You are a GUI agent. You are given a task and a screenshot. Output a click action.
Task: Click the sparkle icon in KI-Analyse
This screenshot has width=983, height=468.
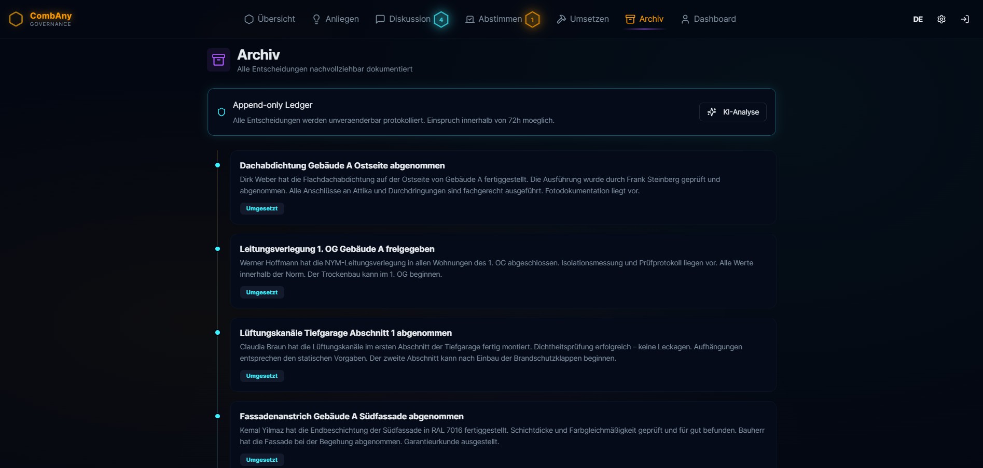712,112
